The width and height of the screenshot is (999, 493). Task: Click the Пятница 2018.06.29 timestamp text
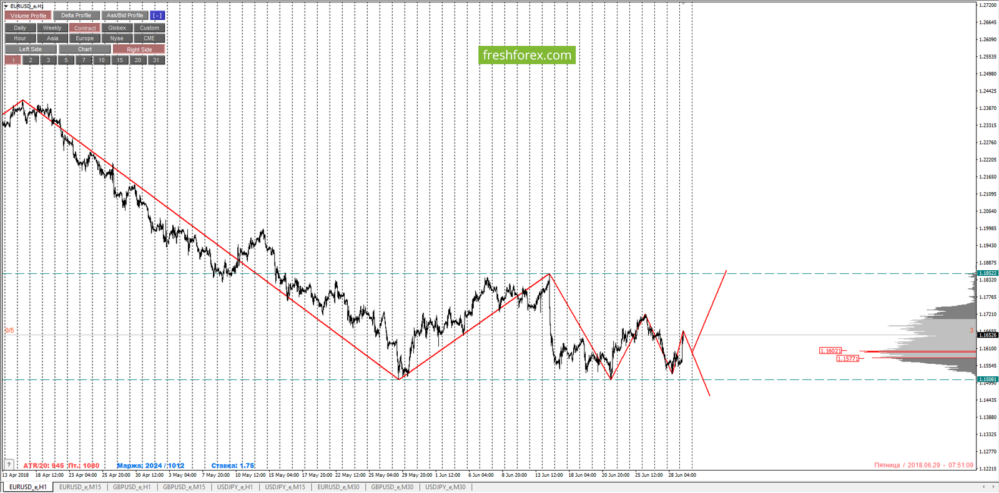click(x=923, y=465)
